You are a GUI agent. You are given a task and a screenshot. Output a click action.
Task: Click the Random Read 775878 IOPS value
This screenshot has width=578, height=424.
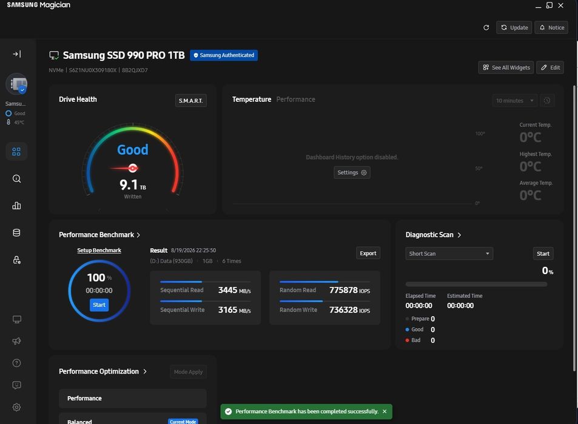click(x=349, y=290)
